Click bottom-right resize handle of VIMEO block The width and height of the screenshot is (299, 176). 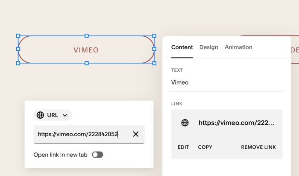point(154,63)
